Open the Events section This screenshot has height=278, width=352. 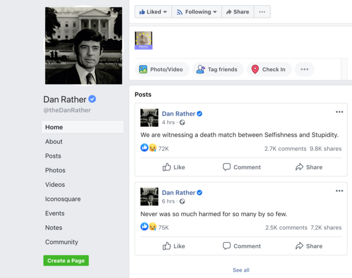(x=55, y=213)
